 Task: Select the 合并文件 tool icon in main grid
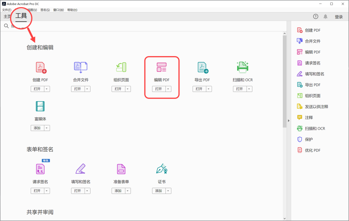pos(80,67)
